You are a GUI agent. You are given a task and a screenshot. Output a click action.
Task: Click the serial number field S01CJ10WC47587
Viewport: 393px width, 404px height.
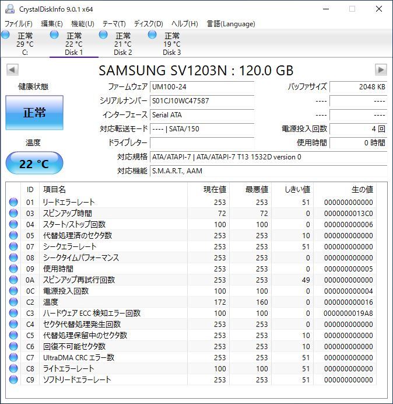[202, 101]
